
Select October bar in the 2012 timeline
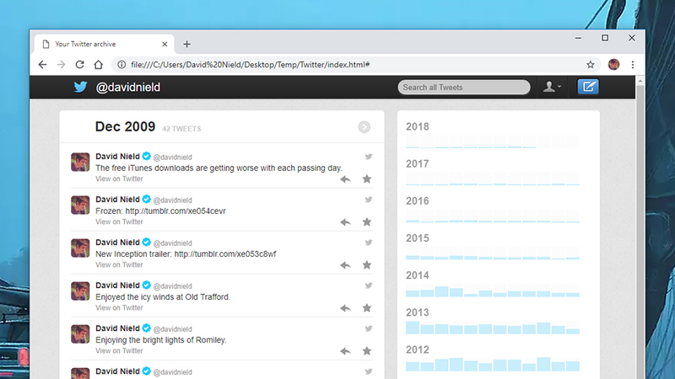(x=543, y=364)
